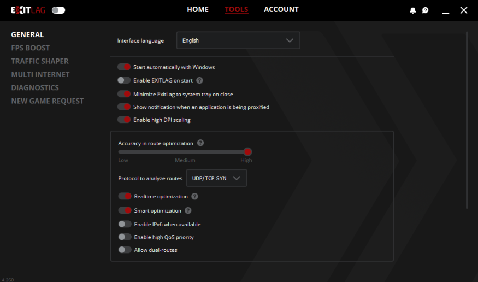Toggle the main ExitLag power switch

[58, 10]
